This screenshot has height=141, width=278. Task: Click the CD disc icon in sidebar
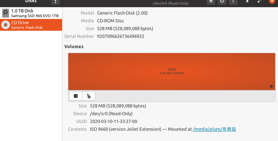pyautogui.click(x=6, y=25)
